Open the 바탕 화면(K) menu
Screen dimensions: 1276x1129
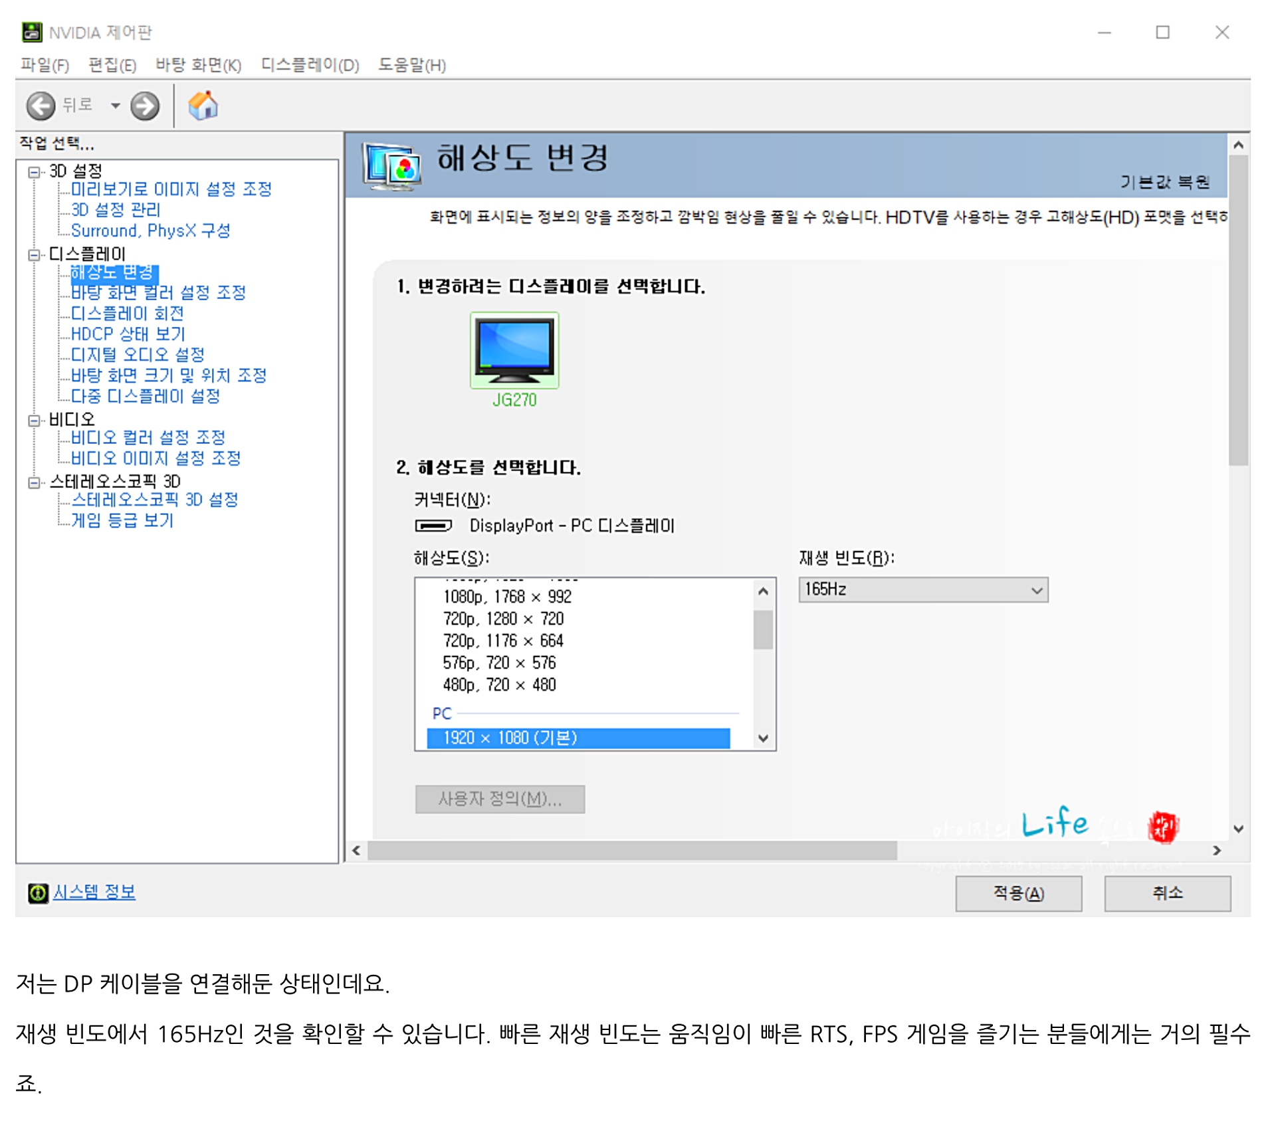coord(198,65)
